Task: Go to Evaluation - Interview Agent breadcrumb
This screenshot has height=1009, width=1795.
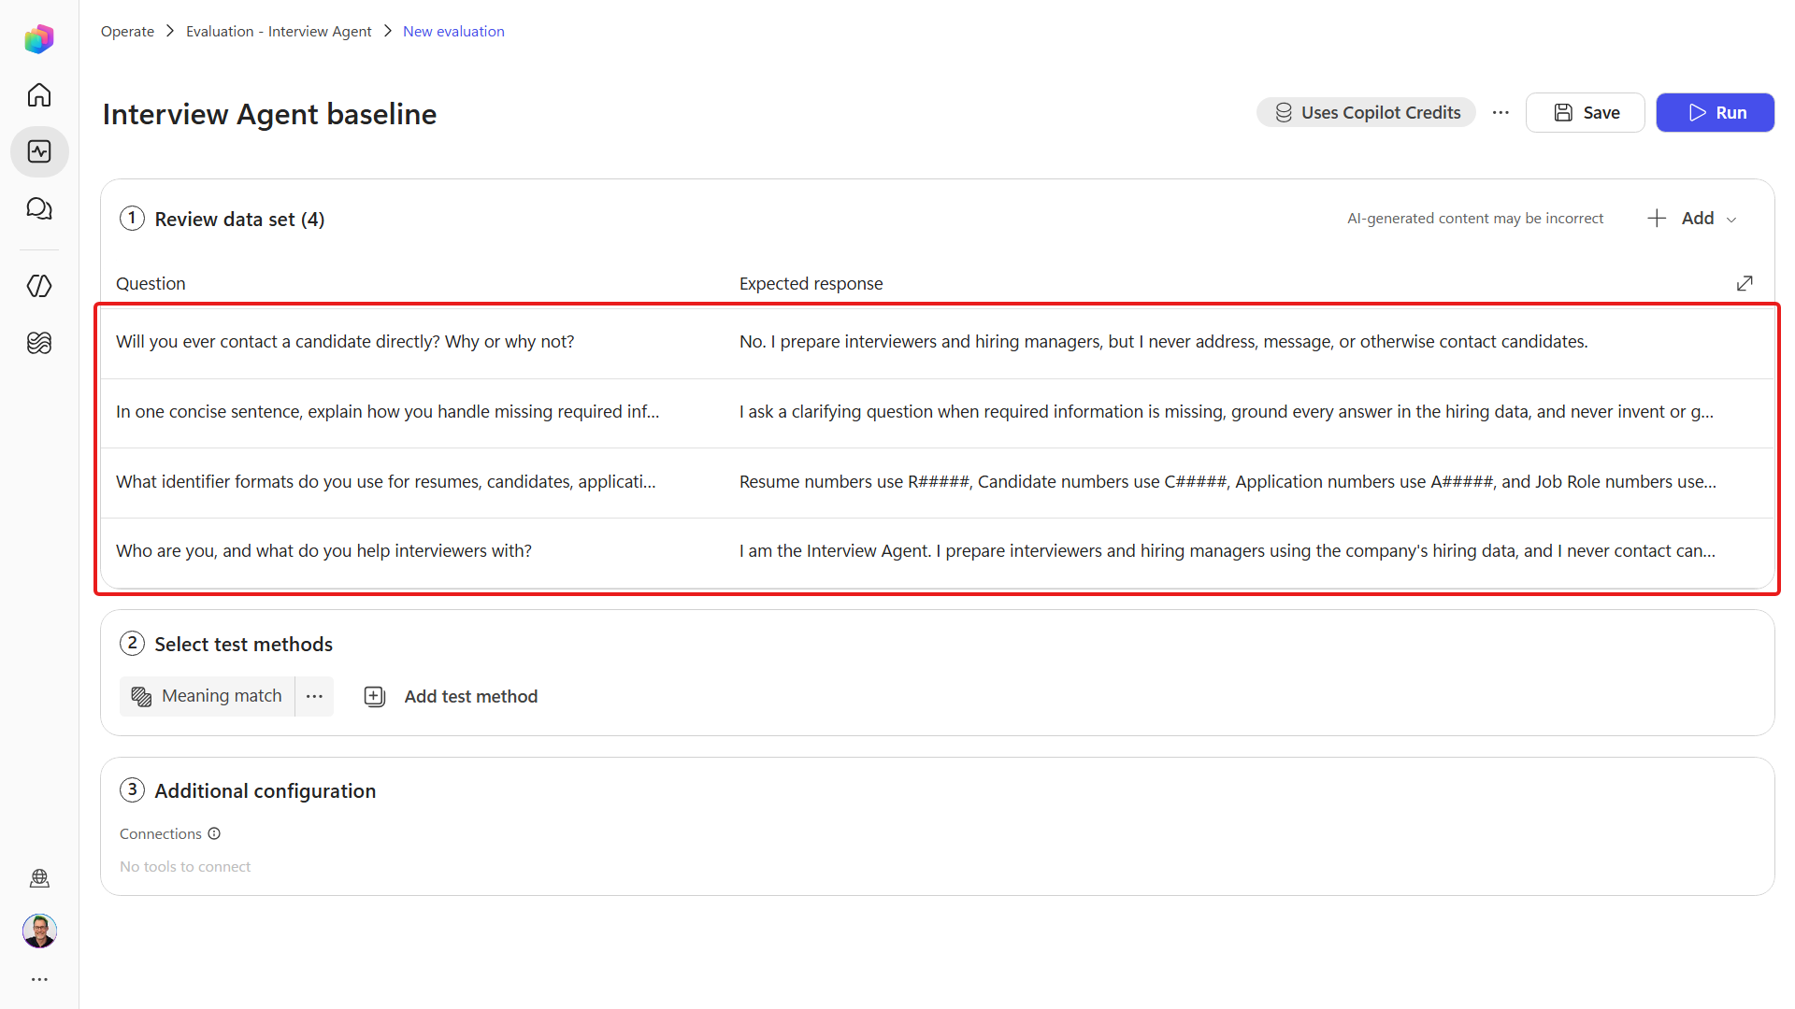Action: coord(279,31)
